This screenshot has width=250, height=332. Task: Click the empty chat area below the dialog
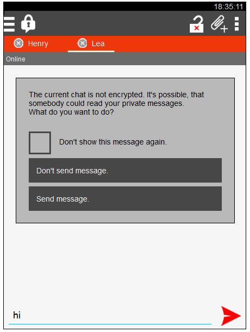(125, 262)
